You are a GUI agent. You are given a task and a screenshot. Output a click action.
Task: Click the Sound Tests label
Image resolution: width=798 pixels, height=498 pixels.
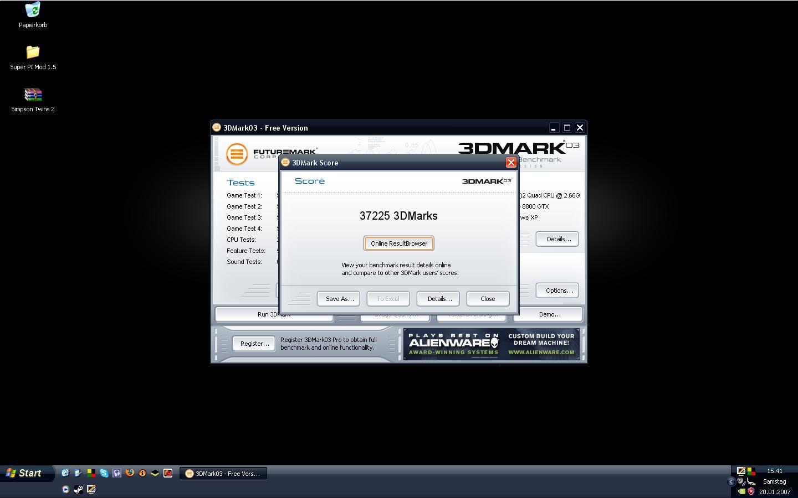pyautogui.click(x=244, y=262)
